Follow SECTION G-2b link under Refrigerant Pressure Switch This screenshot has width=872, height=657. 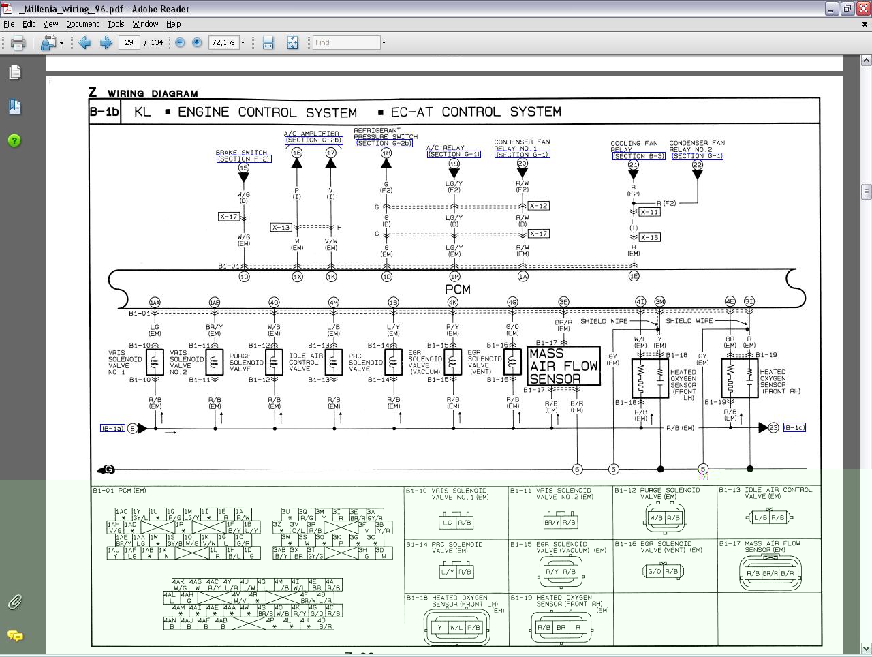point(384,143)
